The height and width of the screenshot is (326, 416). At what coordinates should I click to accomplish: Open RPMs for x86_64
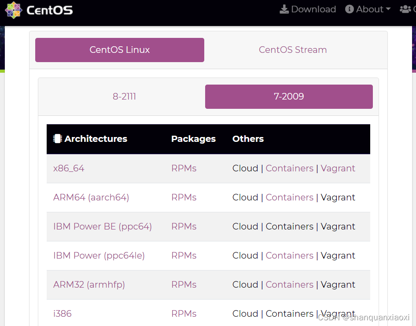(184, 168)
